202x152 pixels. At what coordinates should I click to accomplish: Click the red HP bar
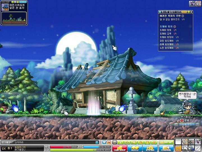point(64,147)
